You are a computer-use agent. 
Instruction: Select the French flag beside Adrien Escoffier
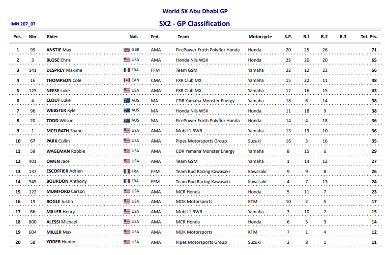click(127, 172)
